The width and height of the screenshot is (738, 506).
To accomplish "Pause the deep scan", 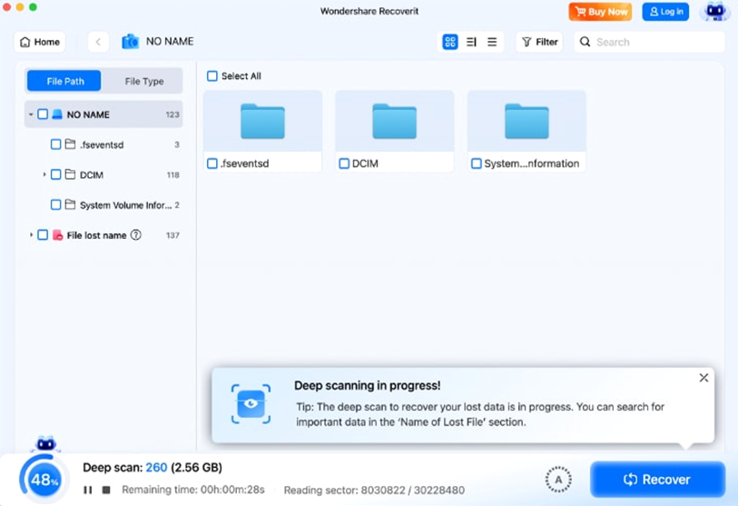I will click(87, 490).
